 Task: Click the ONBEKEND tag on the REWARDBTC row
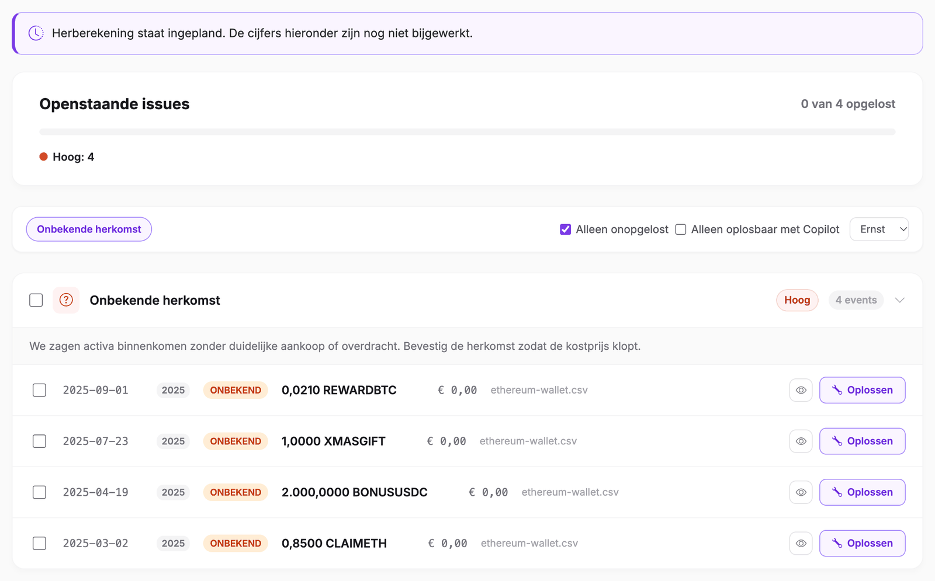pos(236,390)
